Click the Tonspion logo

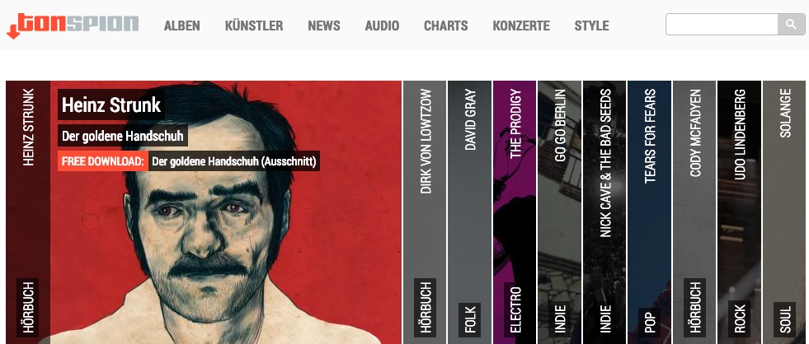coord(73,26)
